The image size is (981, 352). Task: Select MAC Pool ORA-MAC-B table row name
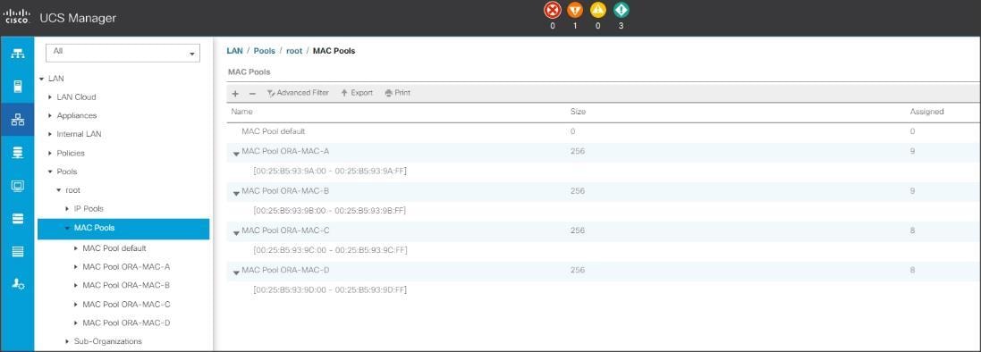click(x=285, y=190)
